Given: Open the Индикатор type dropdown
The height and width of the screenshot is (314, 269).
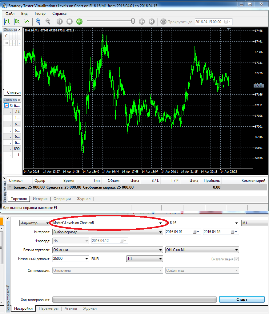Looking at the screenshot, I should click(x=34, y=223).
